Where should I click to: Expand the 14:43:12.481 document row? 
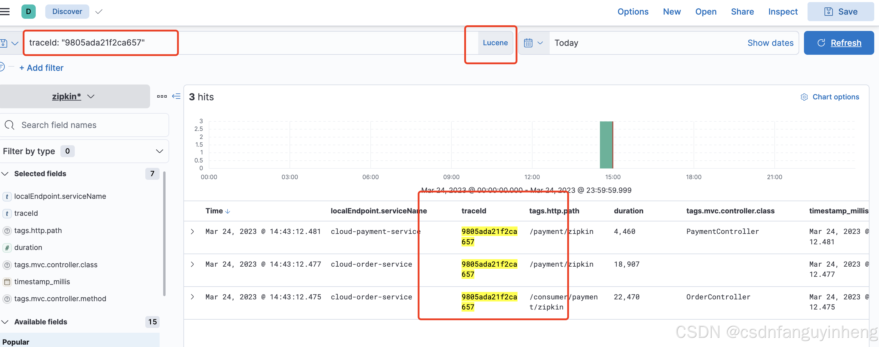(x=192, y=232)
